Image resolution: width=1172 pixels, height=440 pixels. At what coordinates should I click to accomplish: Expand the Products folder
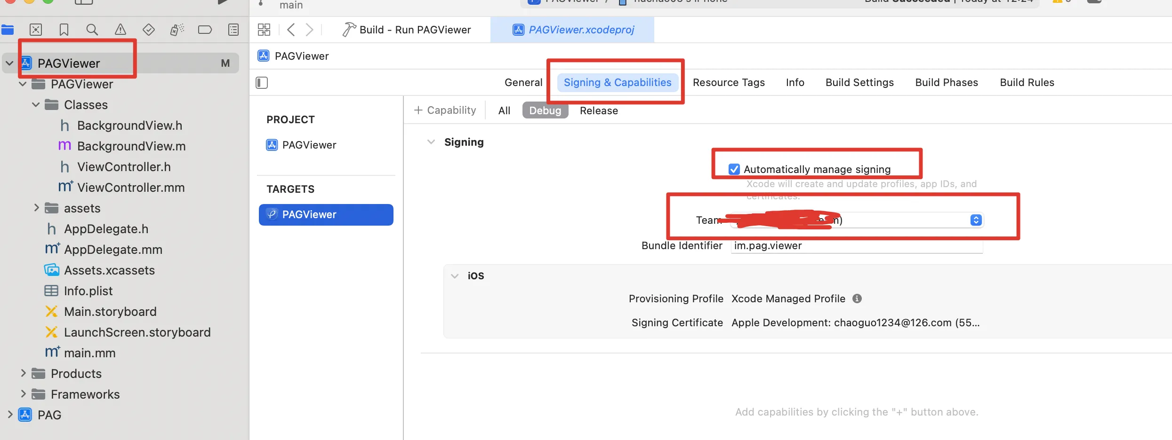[23, 373]
